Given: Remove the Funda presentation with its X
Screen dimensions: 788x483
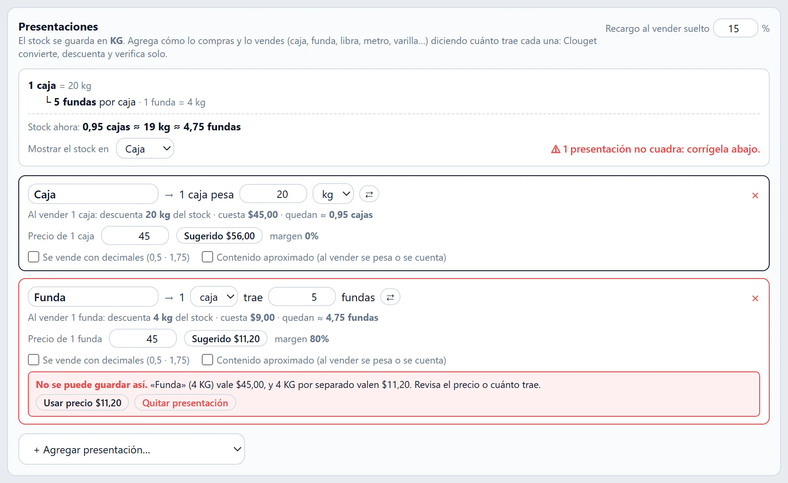Looking at the screenshot, I should pyautogui.click(x=755, y=299).
